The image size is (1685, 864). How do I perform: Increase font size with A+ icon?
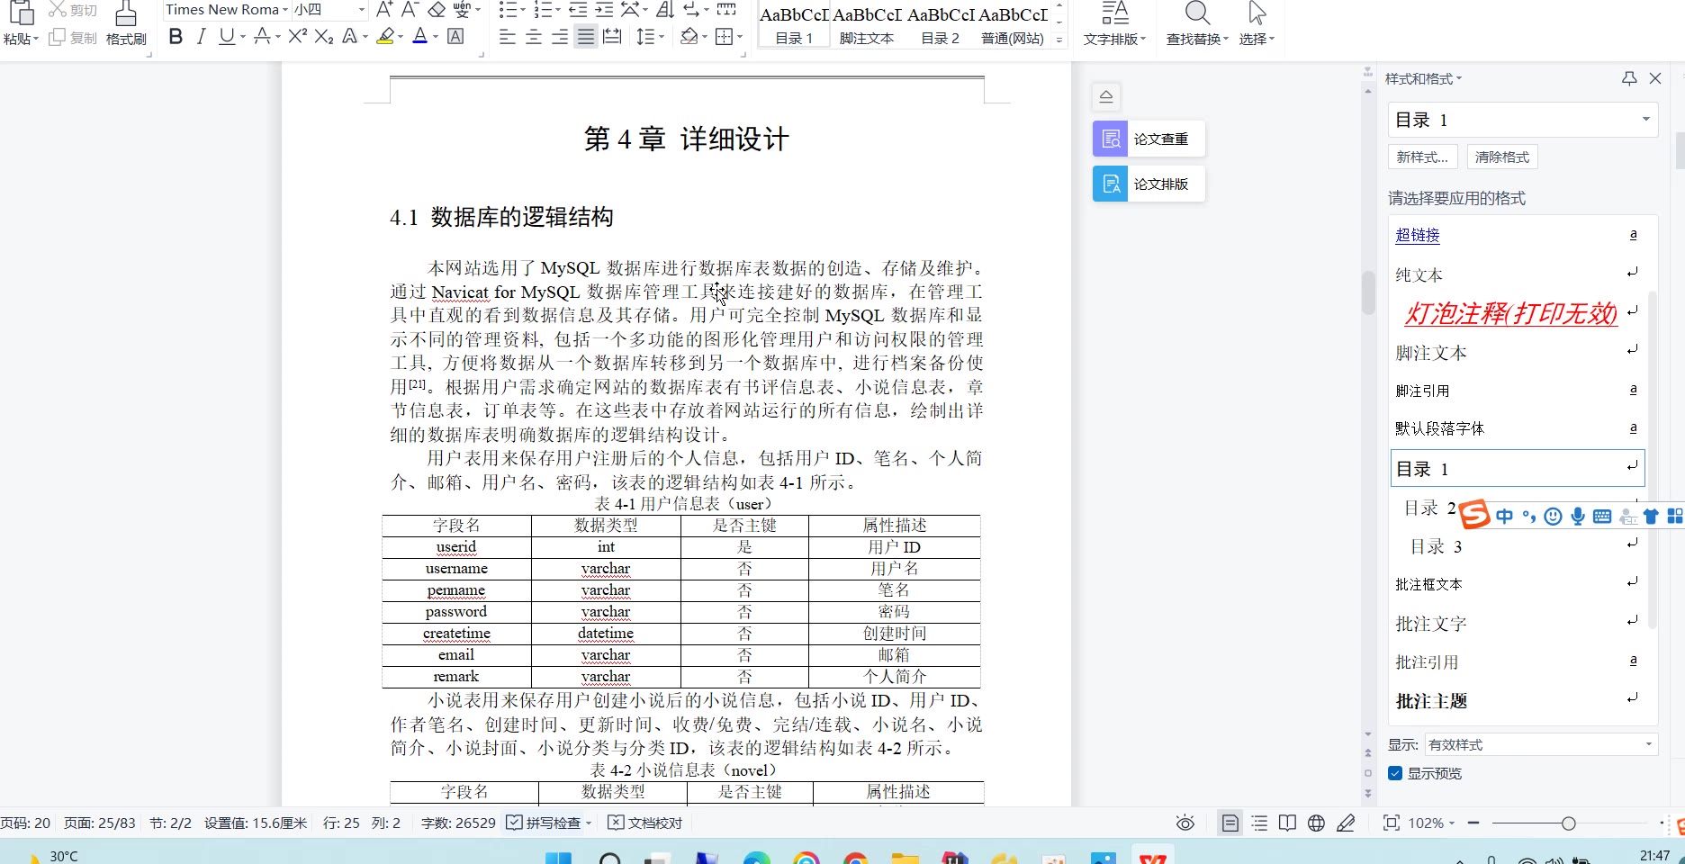click(384, 10)
